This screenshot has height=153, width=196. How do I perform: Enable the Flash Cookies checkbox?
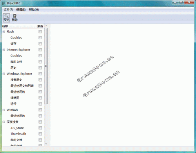[x=40, y=38]
